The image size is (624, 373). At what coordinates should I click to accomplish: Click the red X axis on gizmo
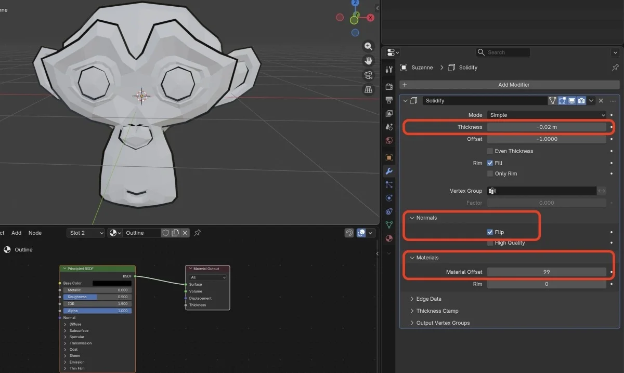[x=371, y=18]
